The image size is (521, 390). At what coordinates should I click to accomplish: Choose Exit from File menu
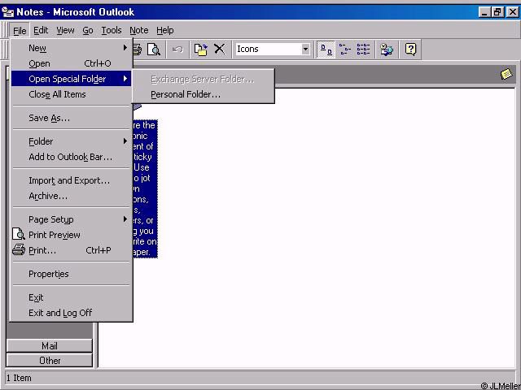click(x=71, y=297)
